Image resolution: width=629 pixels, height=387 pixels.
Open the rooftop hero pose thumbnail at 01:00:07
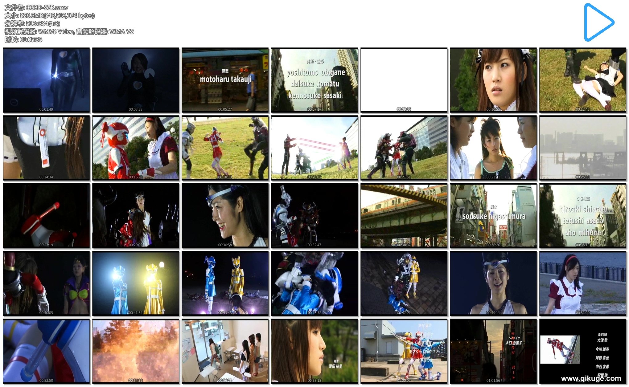click(404, 351)
